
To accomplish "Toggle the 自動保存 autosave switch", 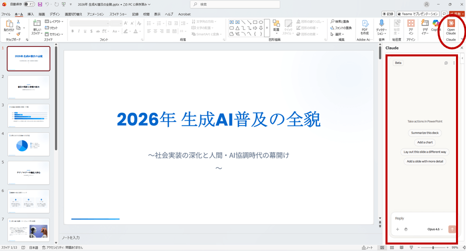I will 28,4.
